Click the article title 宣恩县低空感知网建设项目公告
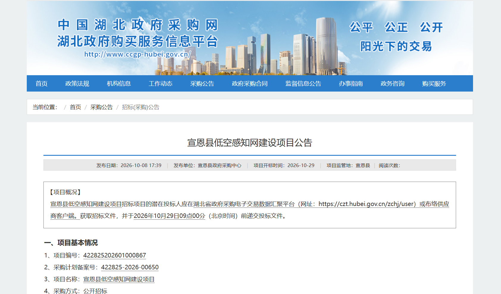Viewport: 501px width, 294px height. coord(250,143)
